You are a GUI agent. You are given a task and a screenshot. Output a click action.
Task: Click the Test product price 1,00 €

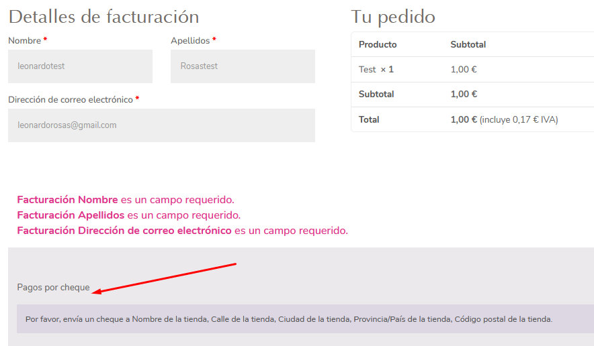coord(464,70)
